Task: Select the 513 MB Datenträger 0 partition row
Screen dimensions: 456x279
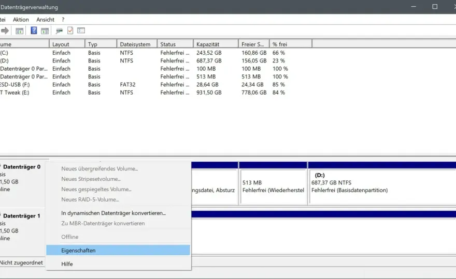Action: [156, 76]
